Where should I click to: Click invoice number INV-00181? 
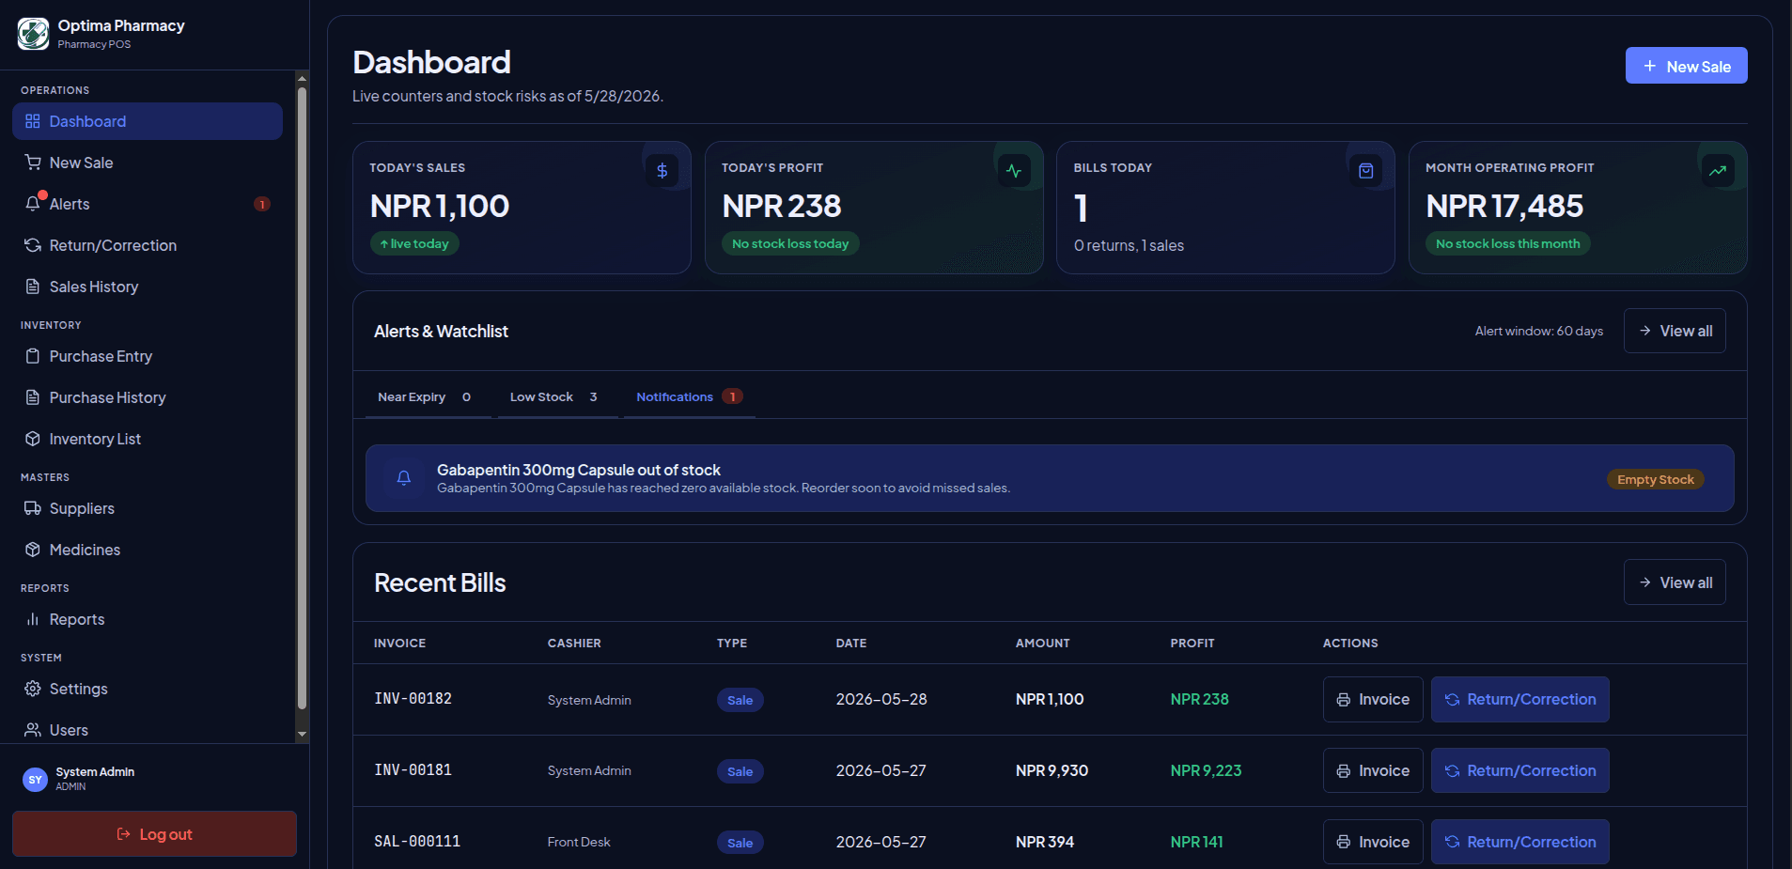[x=413, y=770]
